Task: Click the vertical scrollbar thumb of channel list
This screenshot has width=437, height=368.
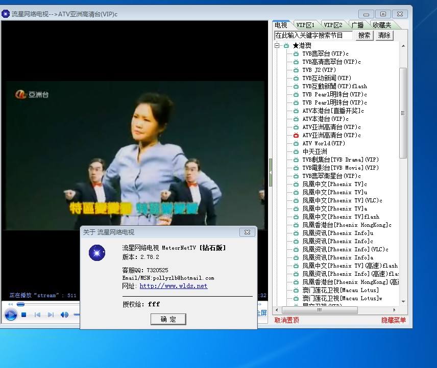Action: (x=403, y=113)
